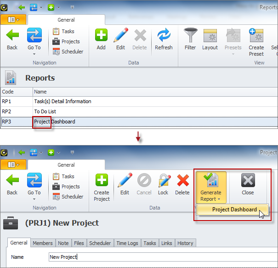278x268 pixels.
Task: Lock the project with the padlock icon
Action: 163,184
